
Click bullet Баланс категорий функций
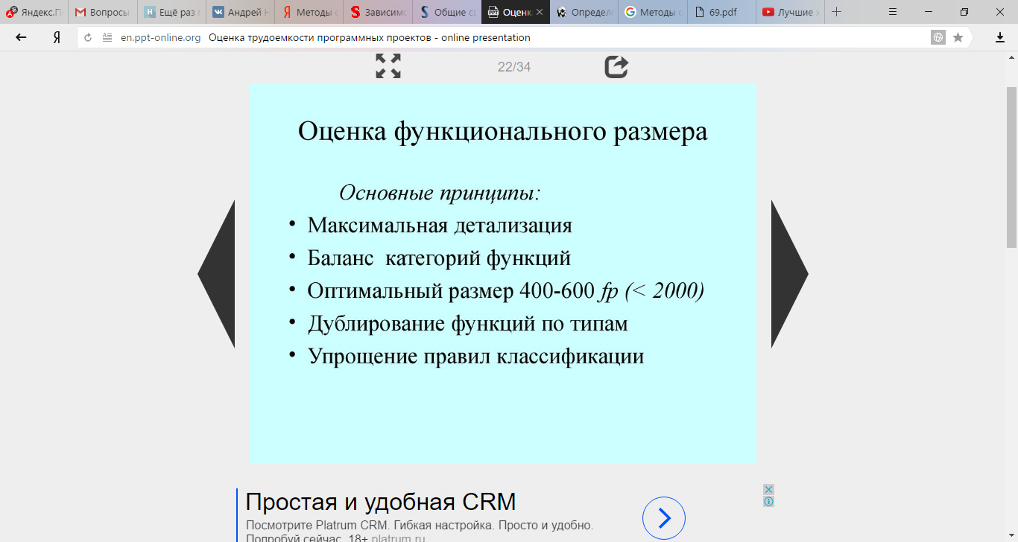(439, 258)
